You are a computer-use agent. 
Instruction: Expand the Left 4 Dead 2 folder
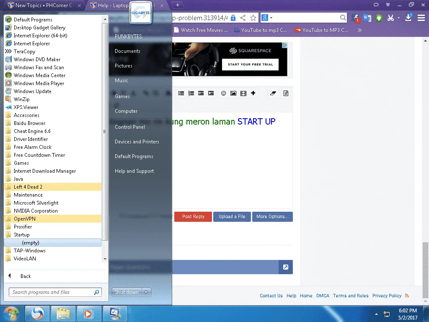(52, 187)
